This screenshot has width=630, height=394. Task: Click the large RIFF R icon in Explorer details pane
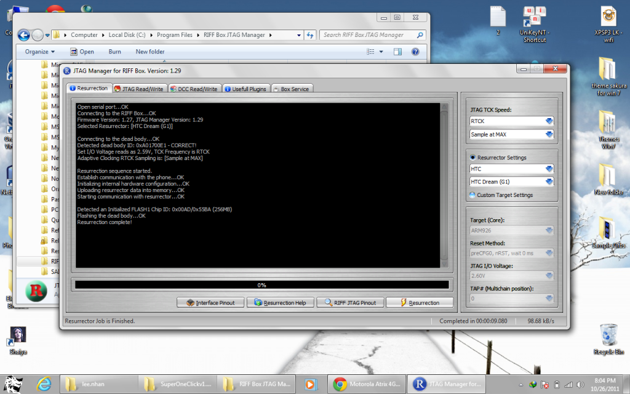coord(36,291)
